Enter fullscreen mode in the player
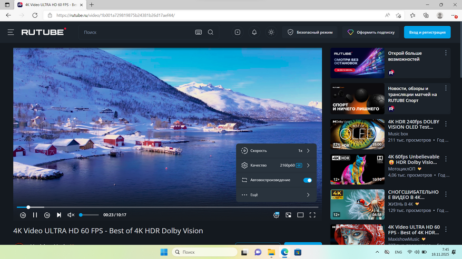The width and height of the screenshot is (462, 259). pyautogui.click(x=312, y=215)
